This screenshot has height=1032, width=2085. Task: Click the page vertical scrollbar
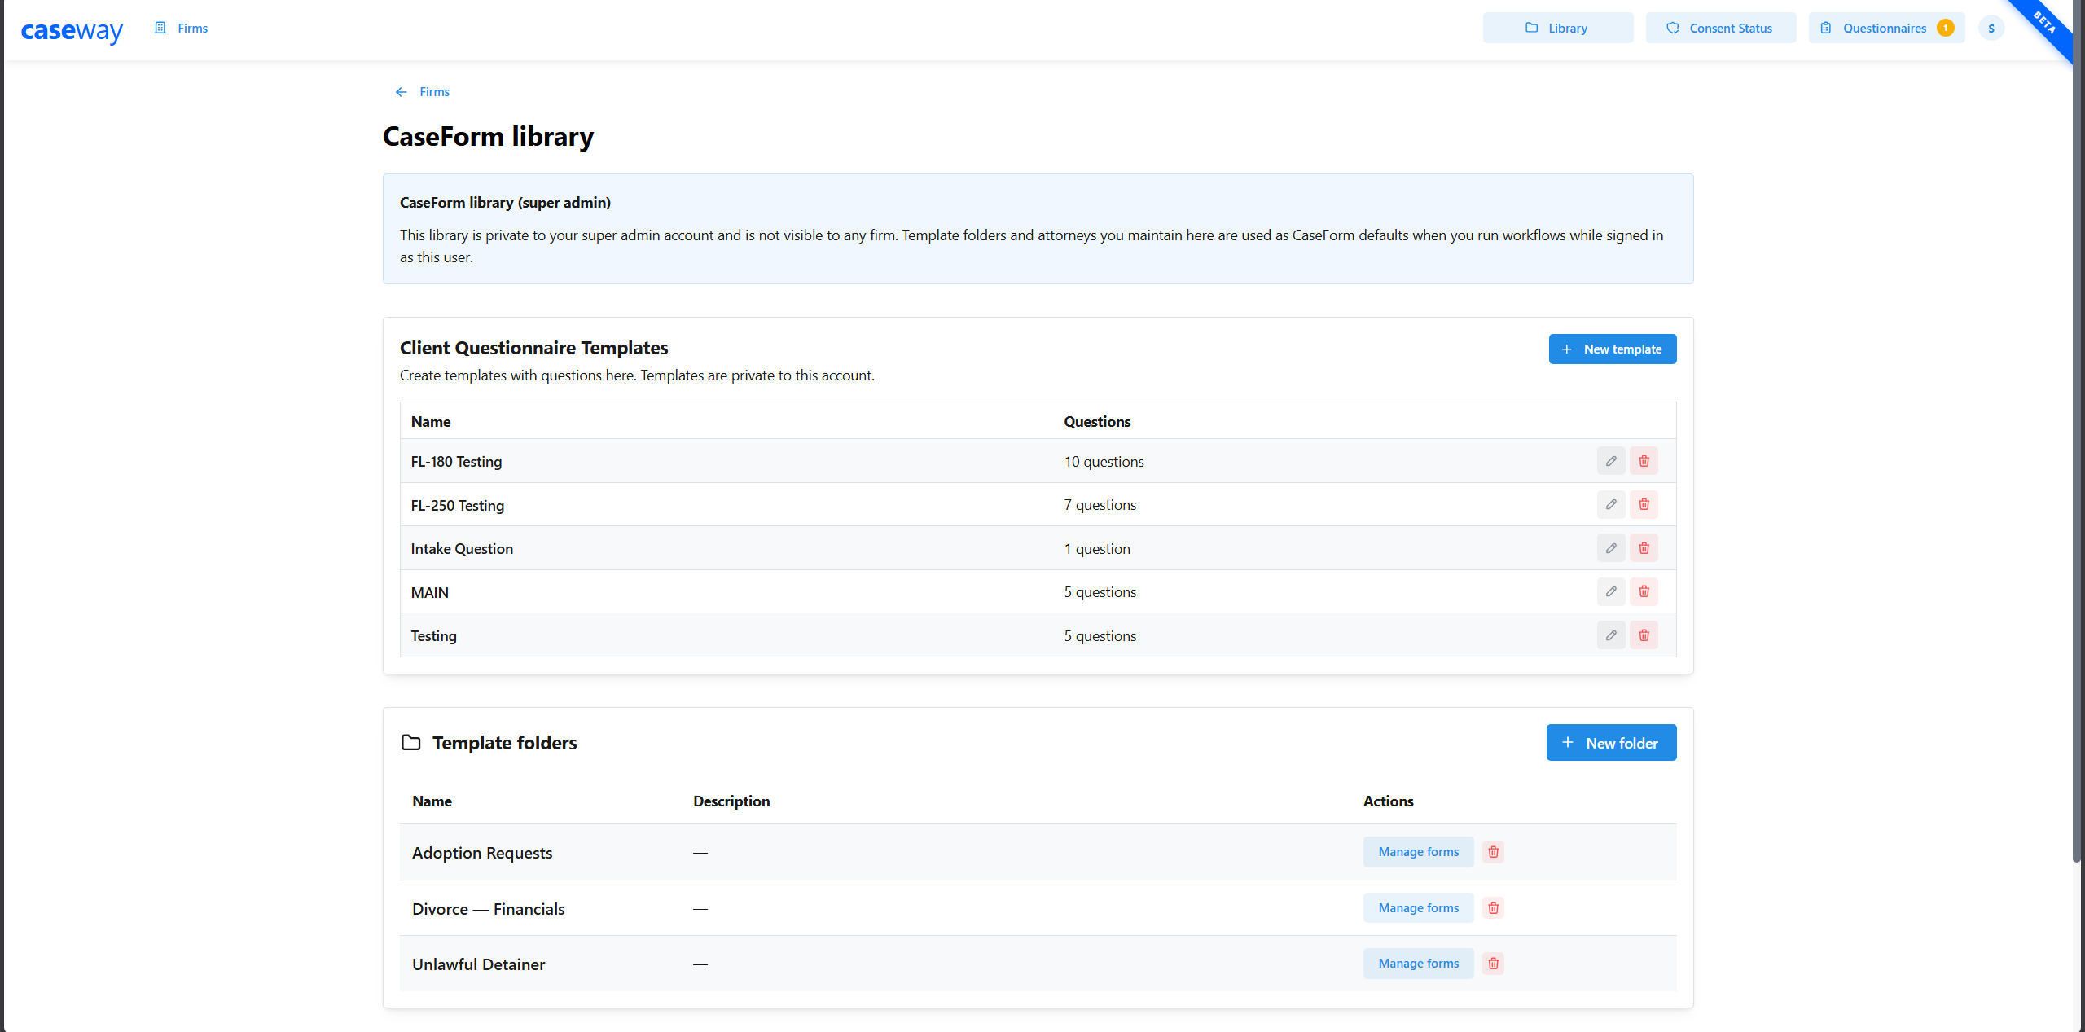tap(2077, 432)
